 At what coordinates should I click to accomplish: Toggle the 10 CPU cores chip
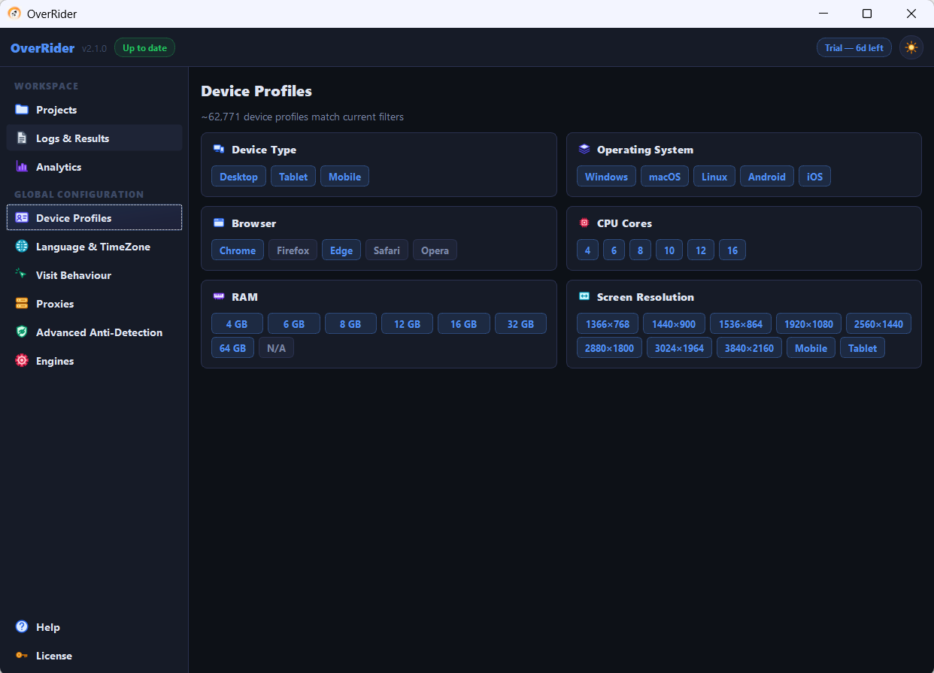click(669, 250)
